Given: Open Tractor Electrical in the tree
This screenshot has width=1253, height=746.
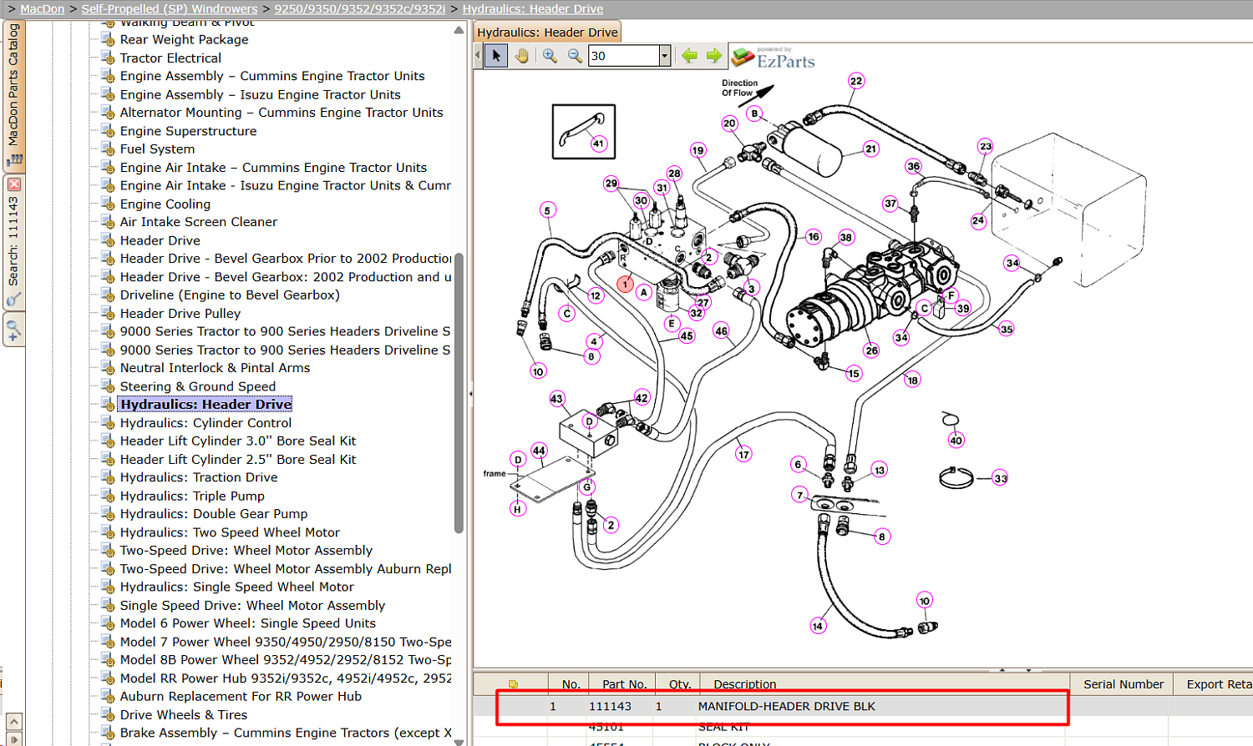Looking at the screenshot, I should coord(170,58).
